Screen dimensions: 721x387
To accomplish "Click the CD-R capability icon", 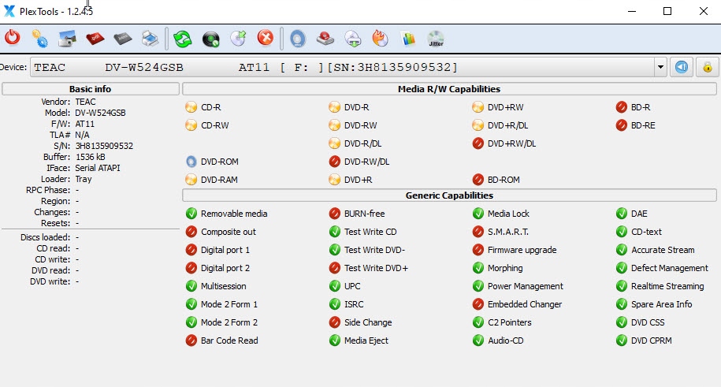I will point(191,107).
